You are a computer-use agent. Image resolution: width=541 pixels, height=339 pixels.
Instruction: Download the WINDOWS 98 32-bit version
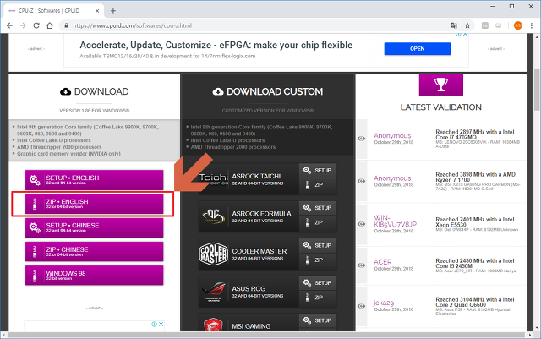pos(94,275)
